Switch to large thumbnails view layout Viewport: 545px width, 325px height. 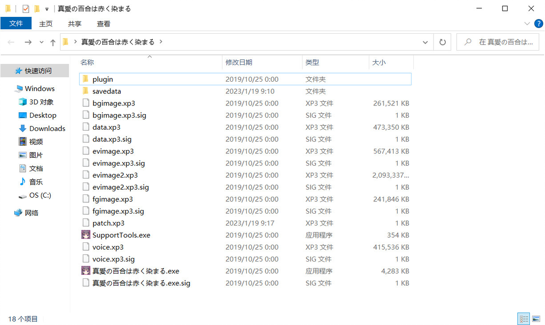pyautogui.click(x=536, y=319)
